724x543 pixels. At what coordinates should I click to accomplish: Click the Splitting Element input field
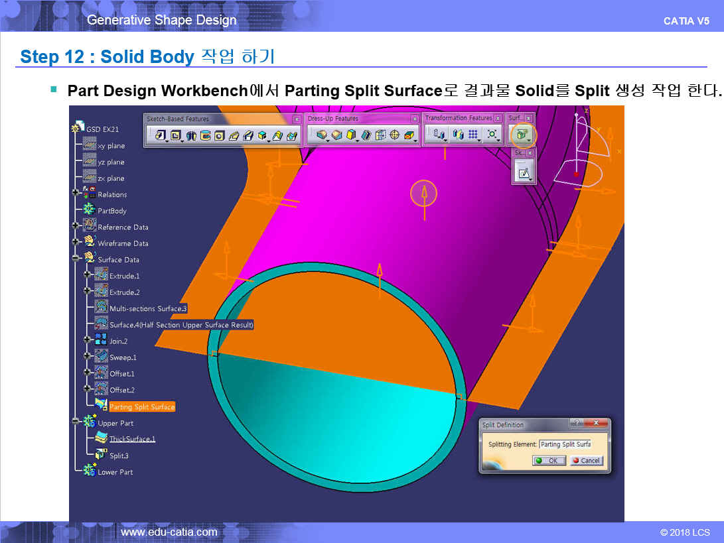[565, 444]
